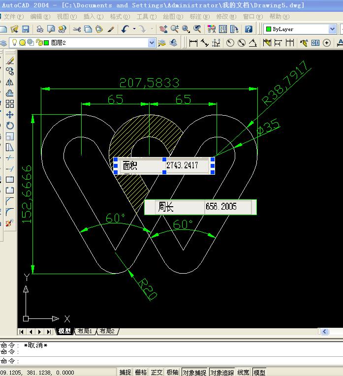This screenshot has height=376, width=343.
Task: Jump to the last layout tab arrow
Action: pos(49,332)
